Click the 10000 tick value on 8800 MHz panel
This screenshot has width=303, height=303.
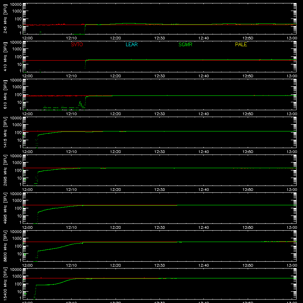(x=16, y=232)
